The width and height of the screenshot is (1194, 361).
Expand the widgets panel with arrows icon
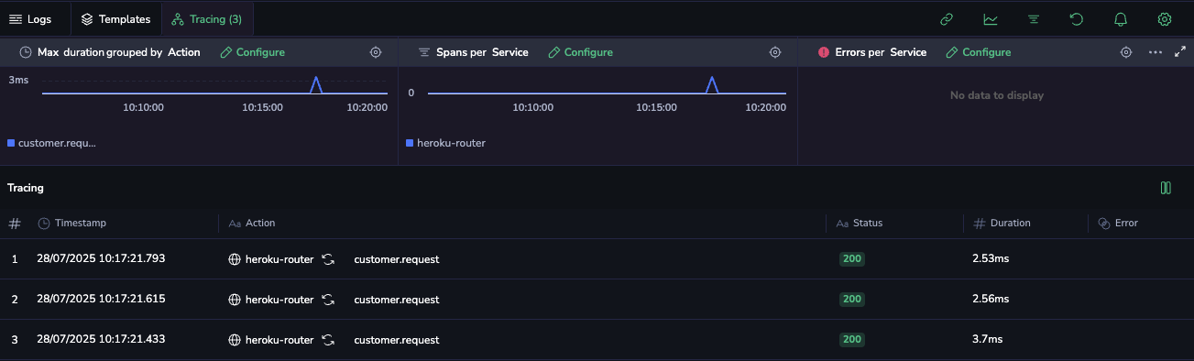click(1180, 52)
